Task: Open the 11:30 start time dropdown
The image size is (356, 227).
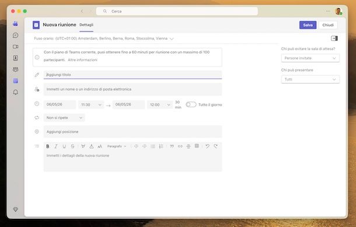Action: (x=91, y=104)
